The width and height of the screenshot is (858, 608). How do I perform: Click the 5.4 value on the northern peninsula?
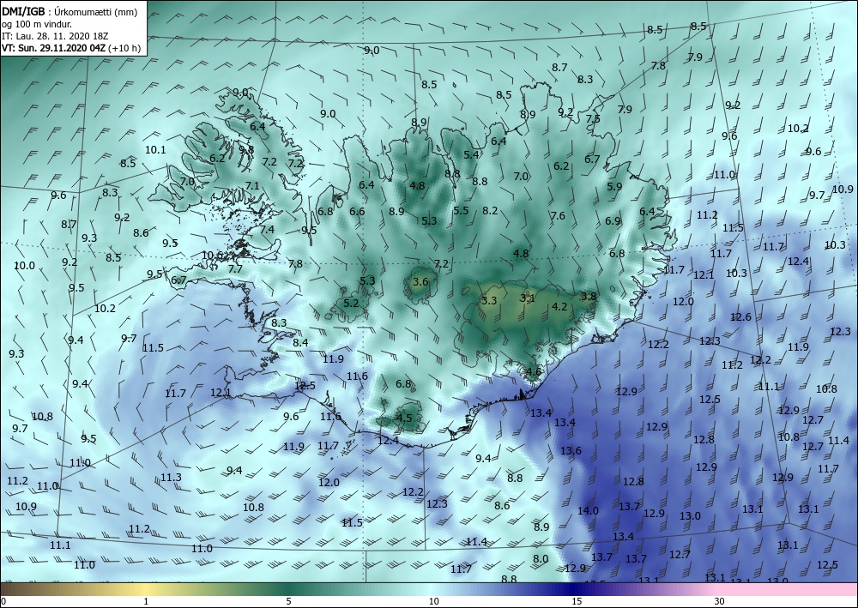471,154
